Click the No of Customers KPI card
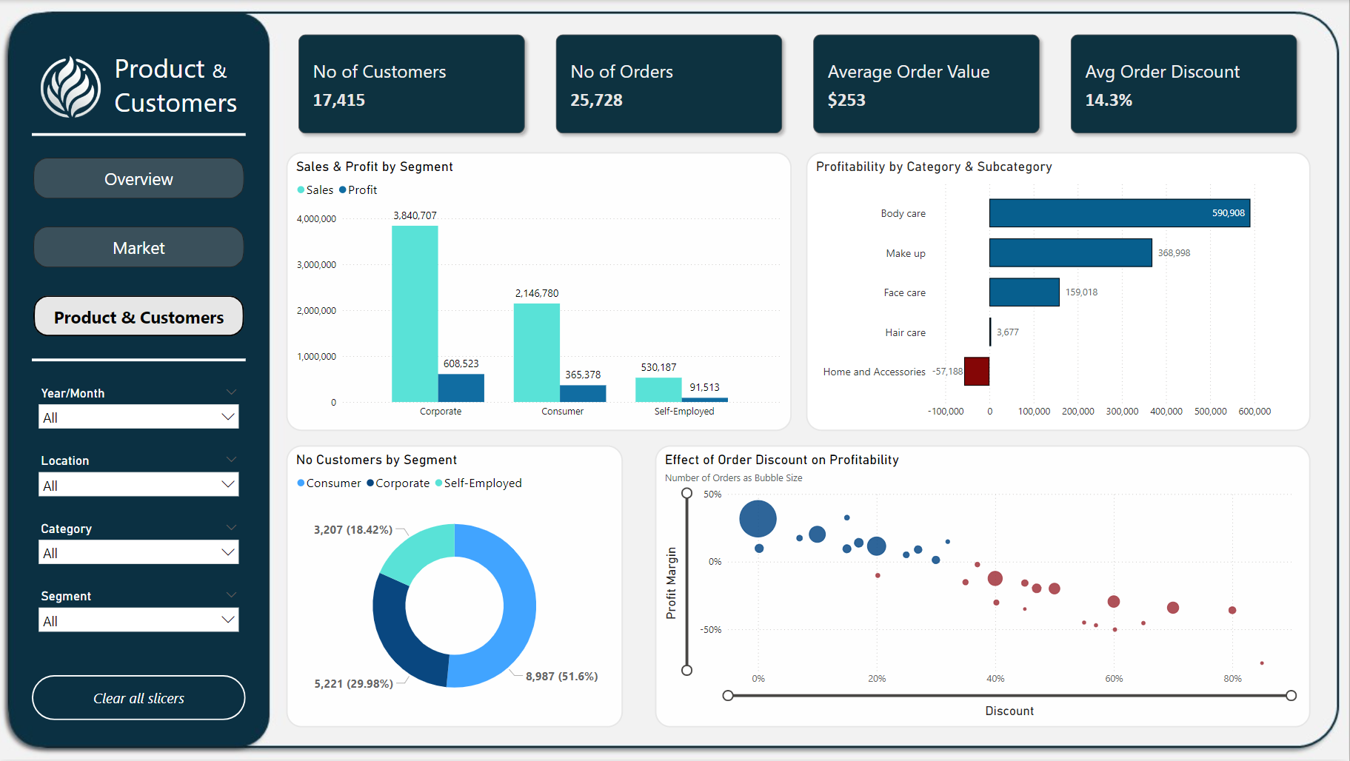Viewport: 1350px width, 761px height. pos(412,84)
